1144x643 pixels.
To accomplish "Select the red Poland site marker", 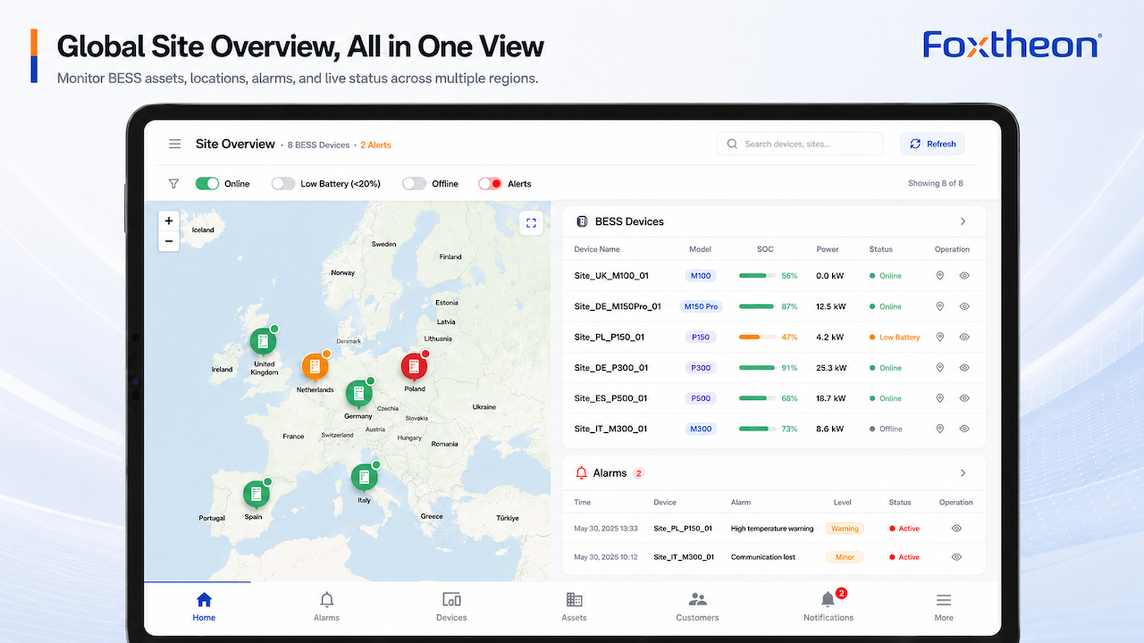I will point(414,366).
